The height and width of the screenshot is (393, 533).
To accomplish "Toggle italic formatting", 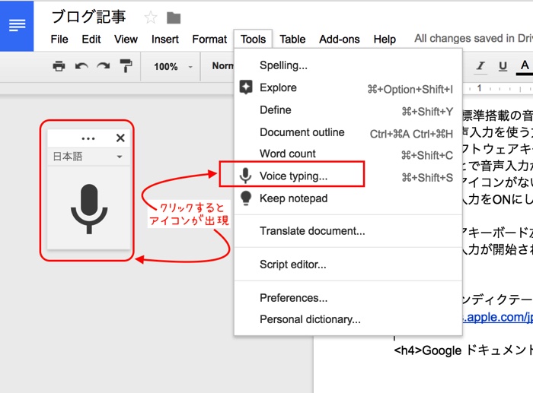I will coord(480,65).
